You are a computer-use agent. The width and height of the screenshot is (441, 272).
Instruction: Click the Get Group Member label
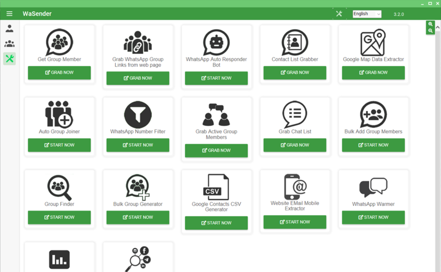point(59,59)
